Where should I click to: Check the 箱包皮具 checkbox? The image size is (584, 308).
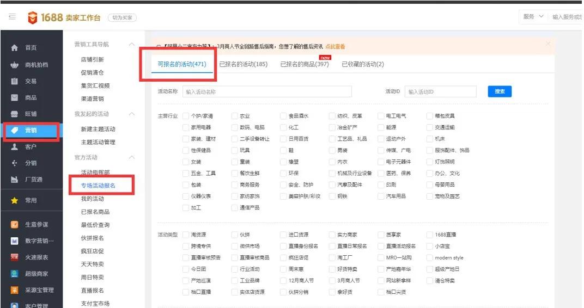pos(429,116)
